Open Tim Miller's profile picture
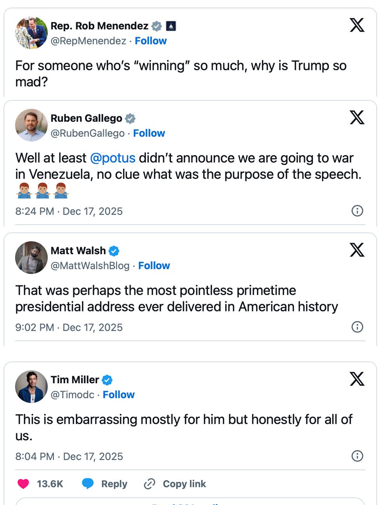 (x=31, y=387)
